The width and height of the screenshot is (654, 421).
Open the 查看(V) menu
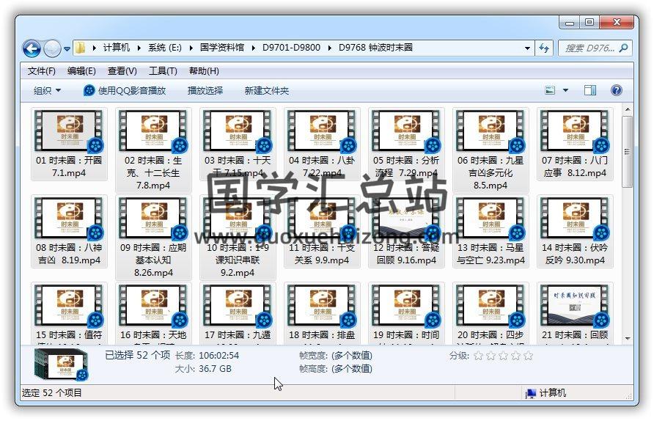pyautogui.click(x=122, y=71)
